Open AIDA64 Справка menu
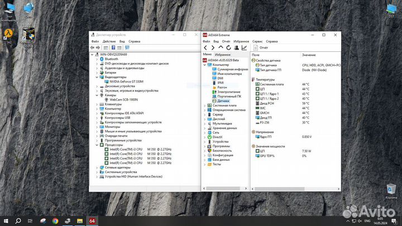402x226 pixels. coord(272,41)
